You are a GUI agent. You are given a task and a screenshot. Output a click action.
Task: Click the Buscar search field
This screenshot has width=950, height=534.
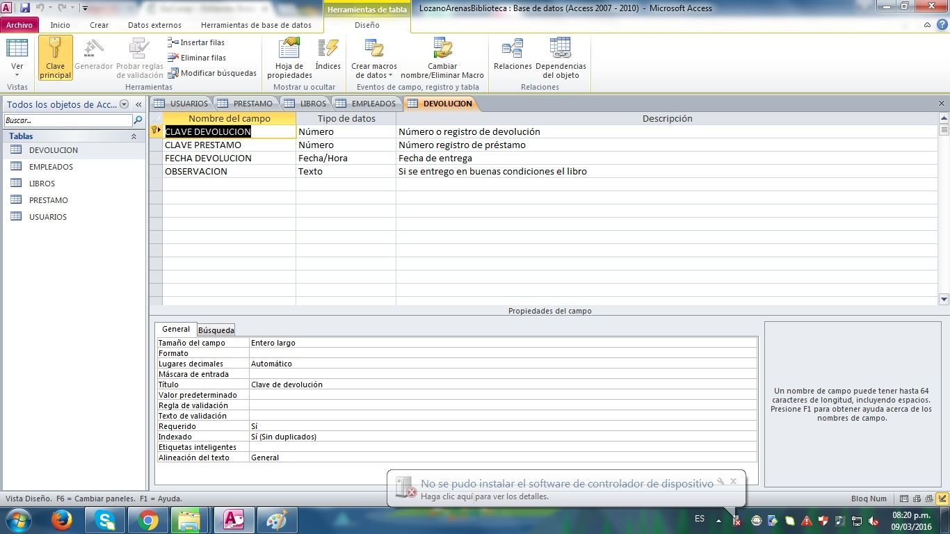[67, 120]
